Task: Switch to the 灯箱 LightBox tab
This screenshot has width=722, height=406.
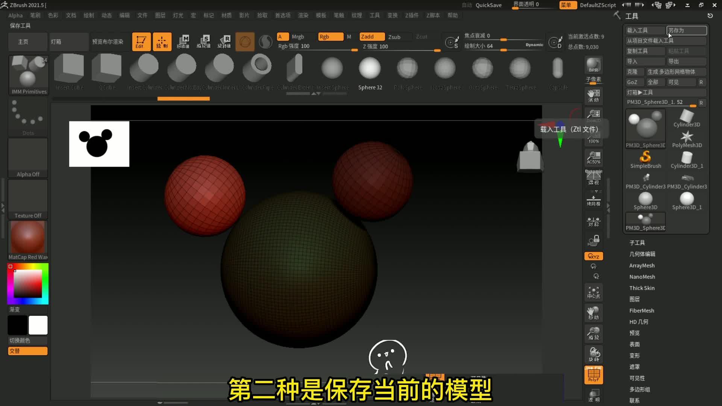Action: pos(56,42)
